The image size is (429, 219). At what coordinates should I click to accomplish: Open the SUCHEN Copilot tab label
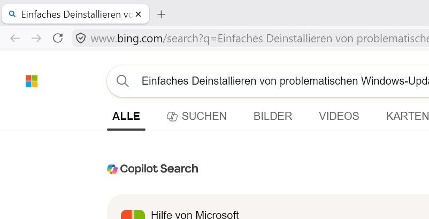click(204, 116)
